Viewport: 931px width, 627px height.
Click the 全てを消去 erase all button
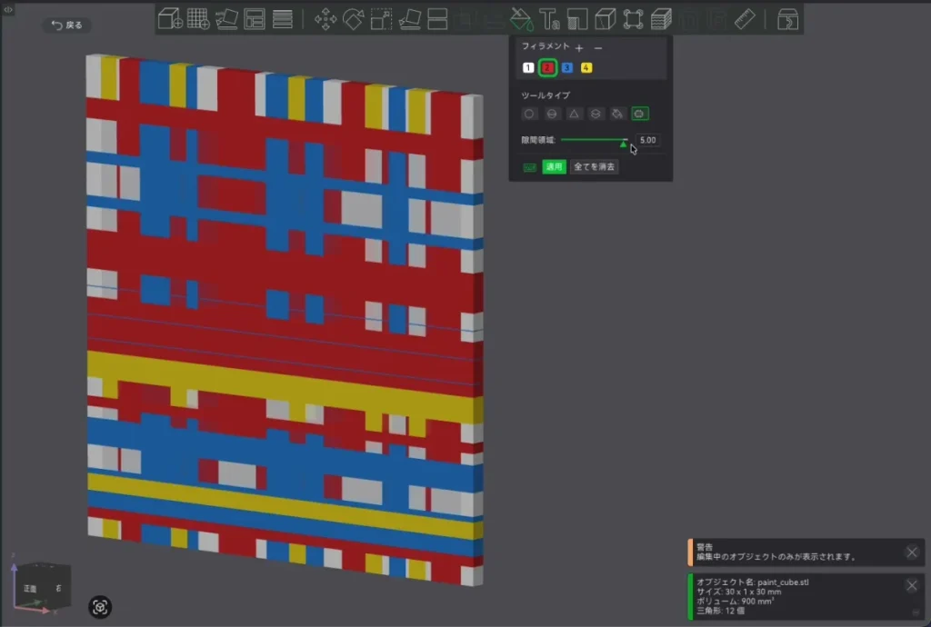coord(595,166)
